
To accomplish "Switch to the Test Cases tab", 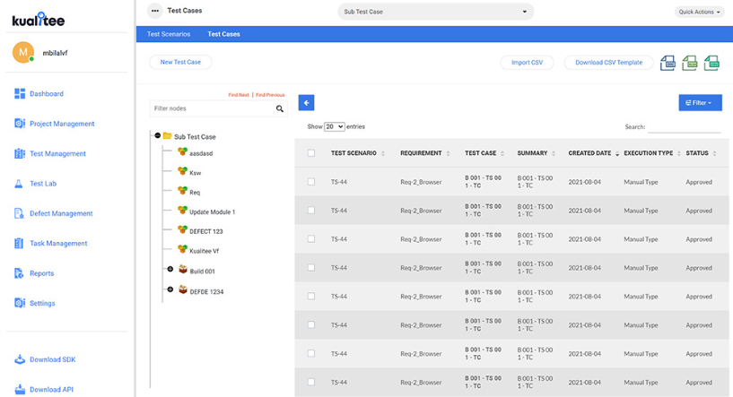I will click(223, 34).
